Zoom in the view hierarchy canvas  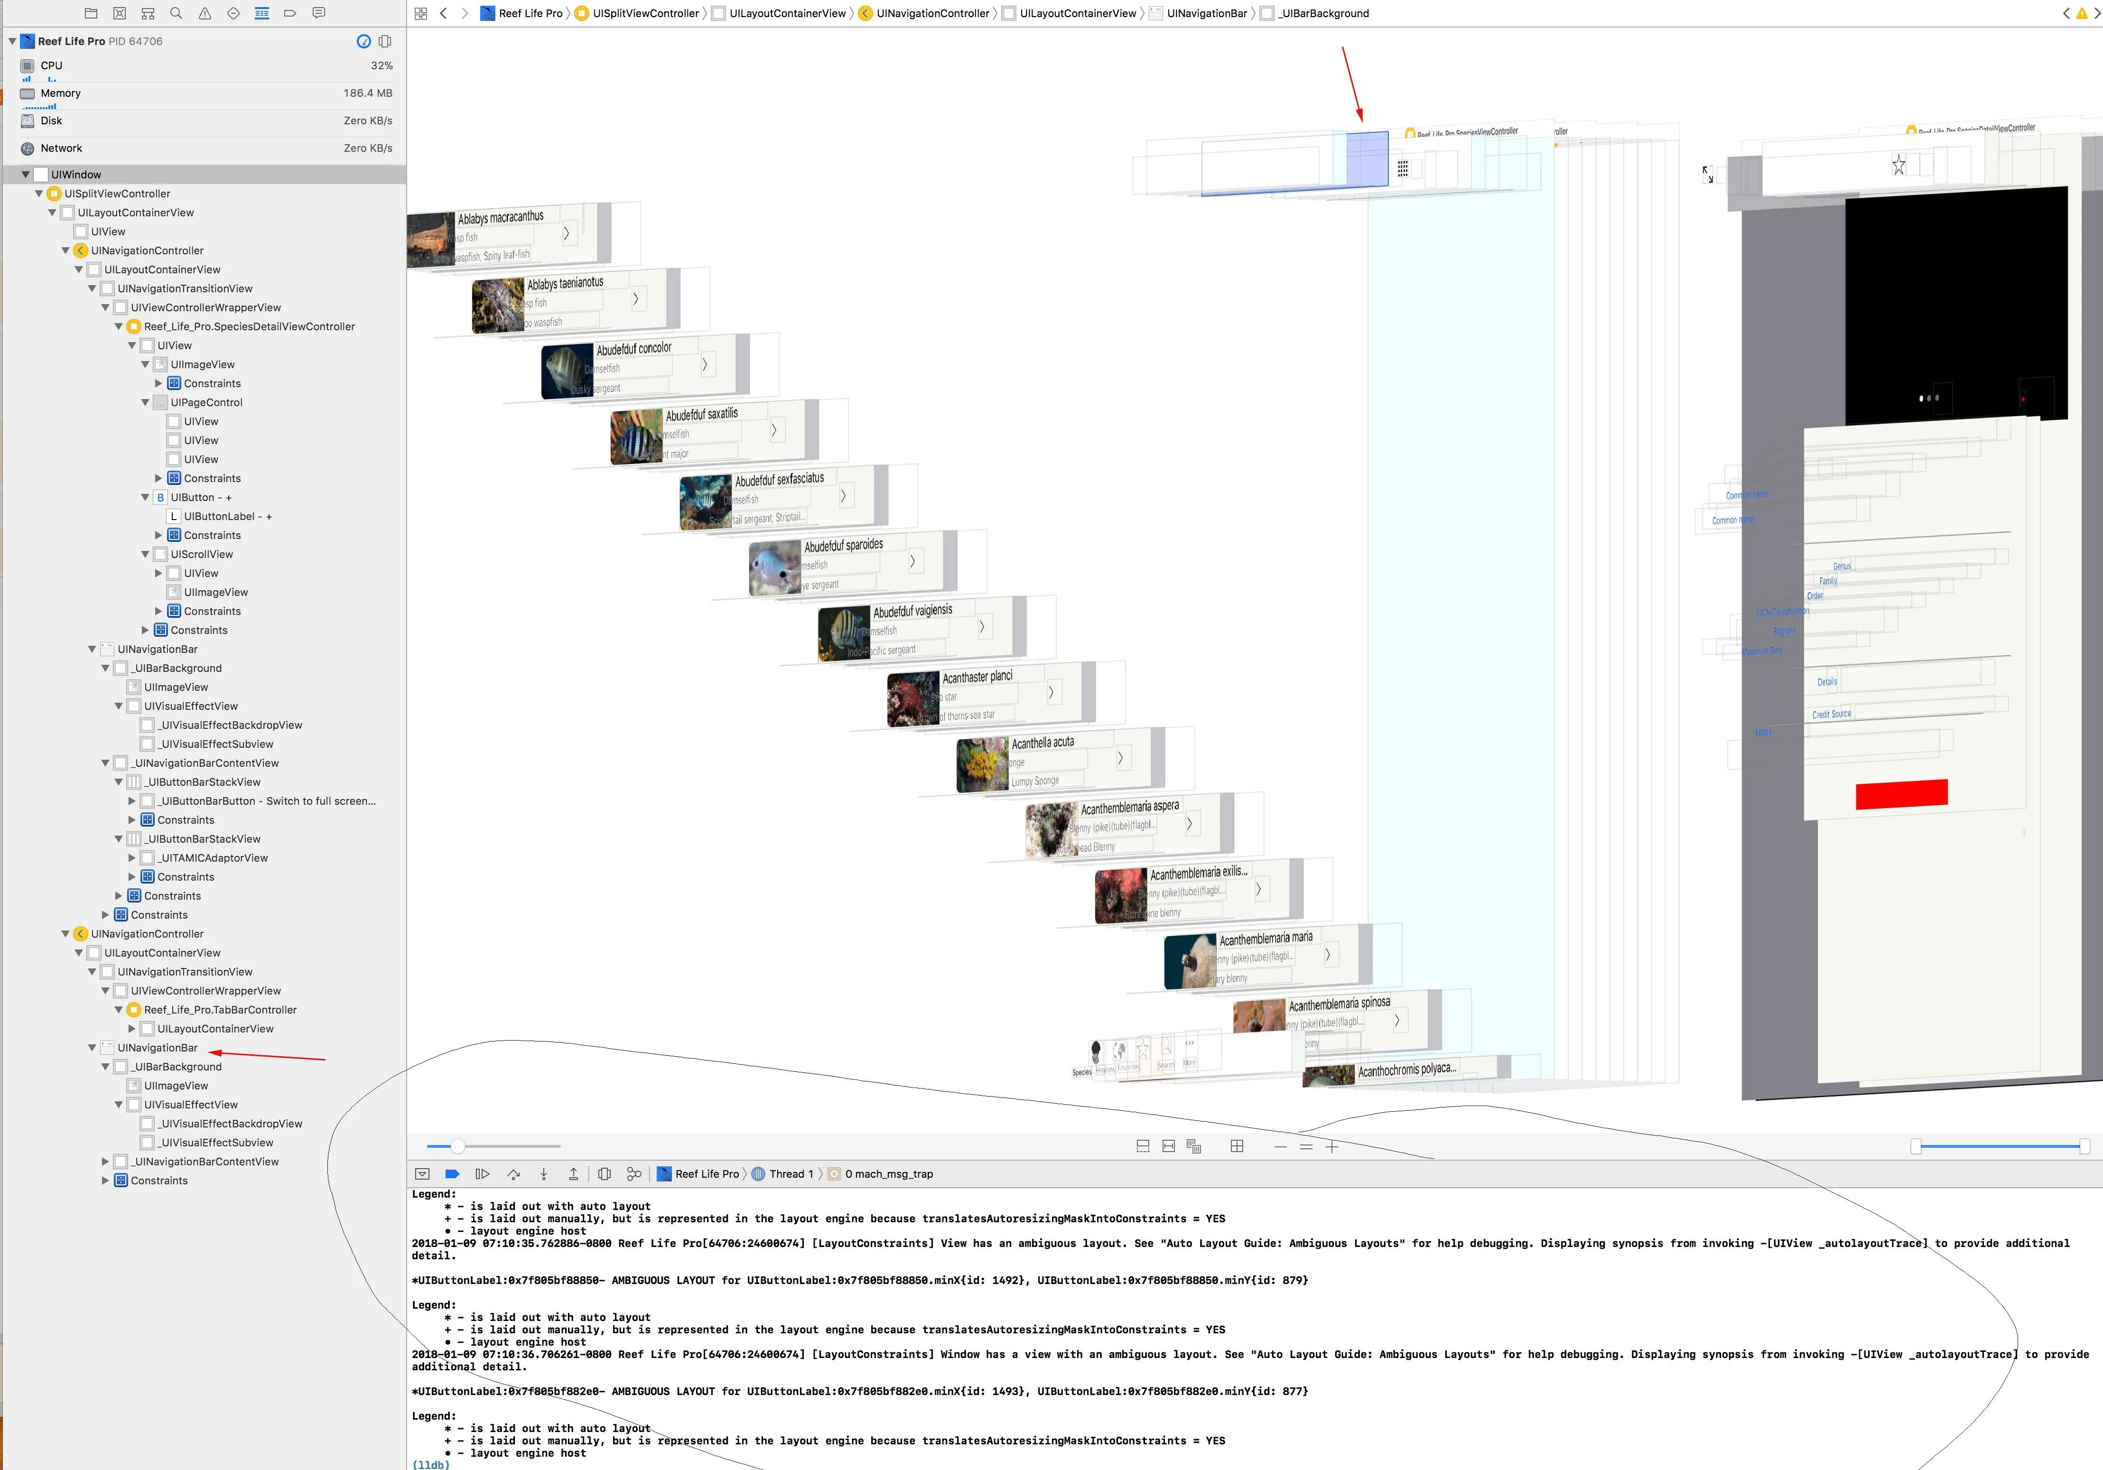[x=1332, y=1147]
